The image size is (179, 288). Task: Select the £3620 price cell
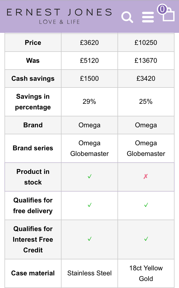click(x=89, y=43)
